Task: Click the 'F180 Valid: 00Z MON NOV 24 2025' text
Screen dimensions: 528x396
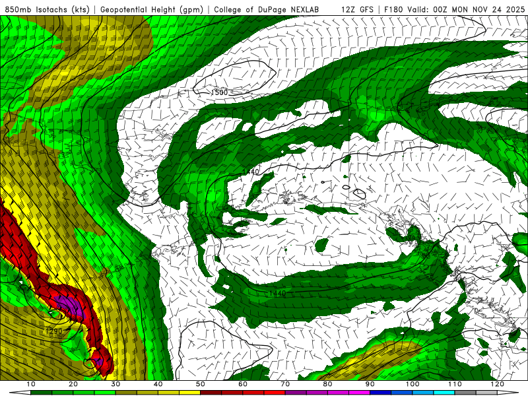Action: coord(454,9)
